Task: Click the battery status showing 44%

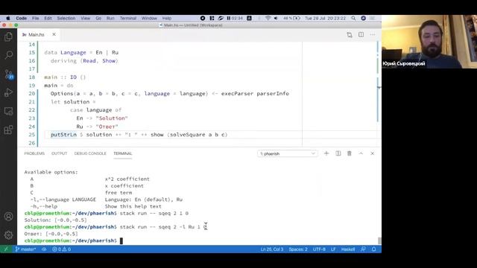Action: 291,18
